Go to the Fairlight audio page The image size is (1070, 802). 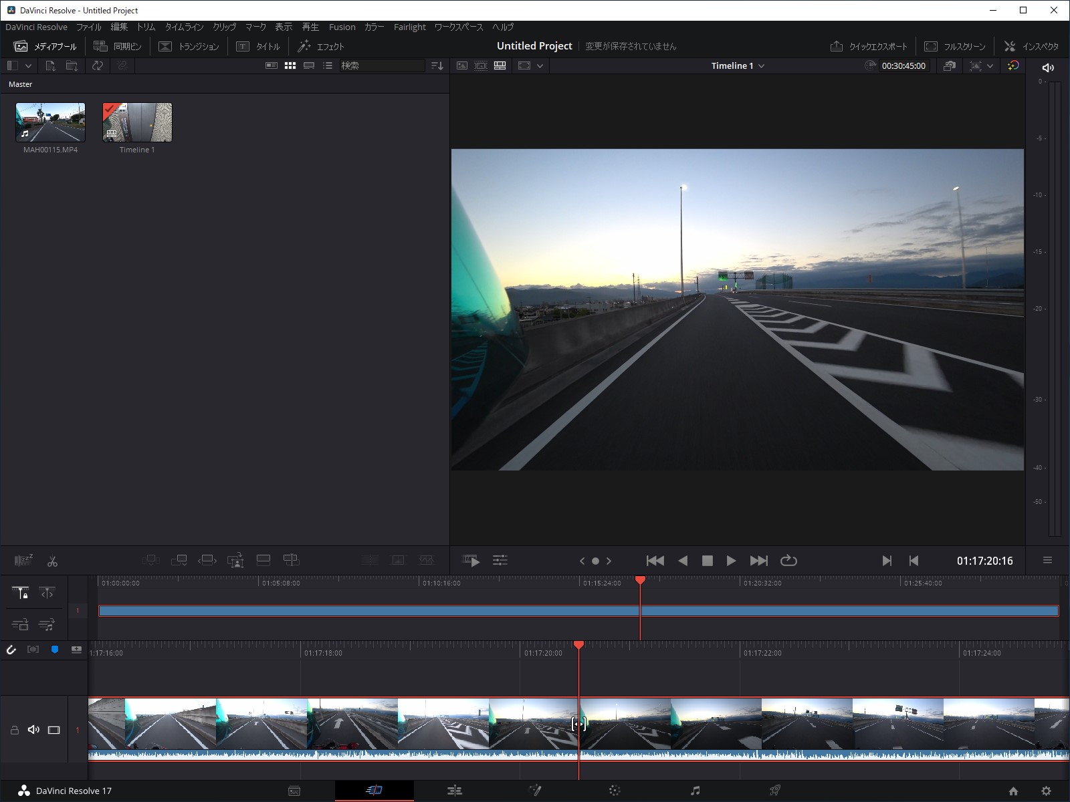click(695, 791)
